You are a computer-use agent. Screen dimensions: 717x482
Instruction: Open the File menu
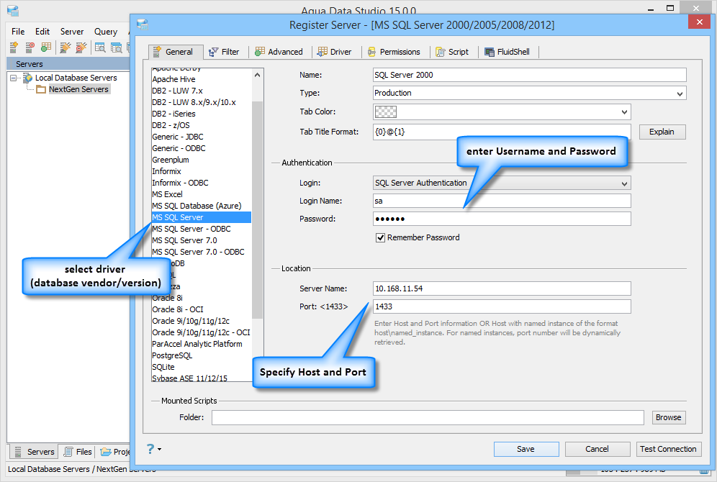click(x=18, y=32)
